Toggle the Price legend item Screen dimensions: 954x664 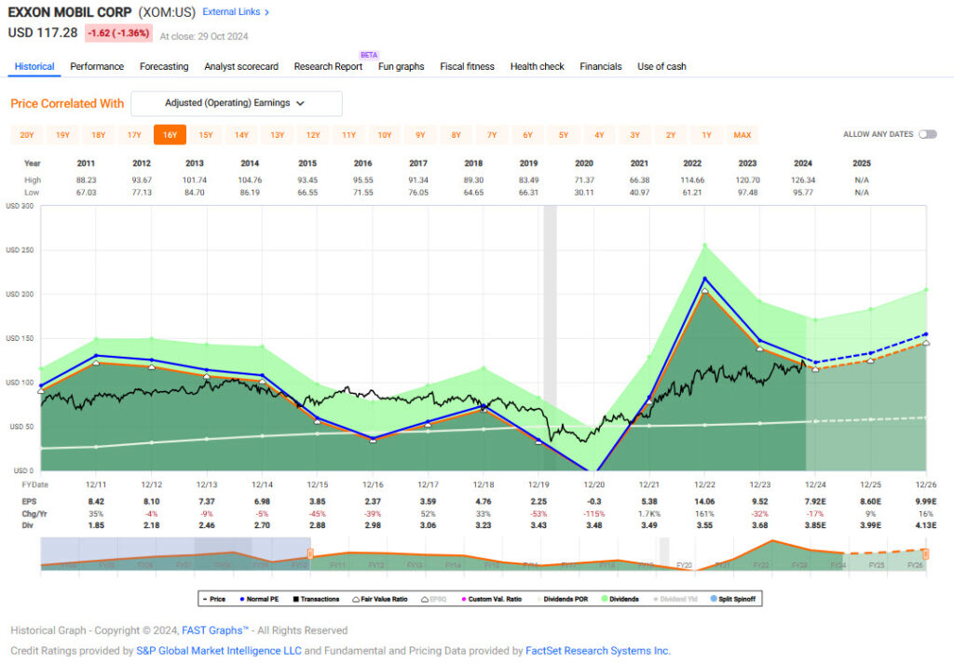(x=214, y=600)
